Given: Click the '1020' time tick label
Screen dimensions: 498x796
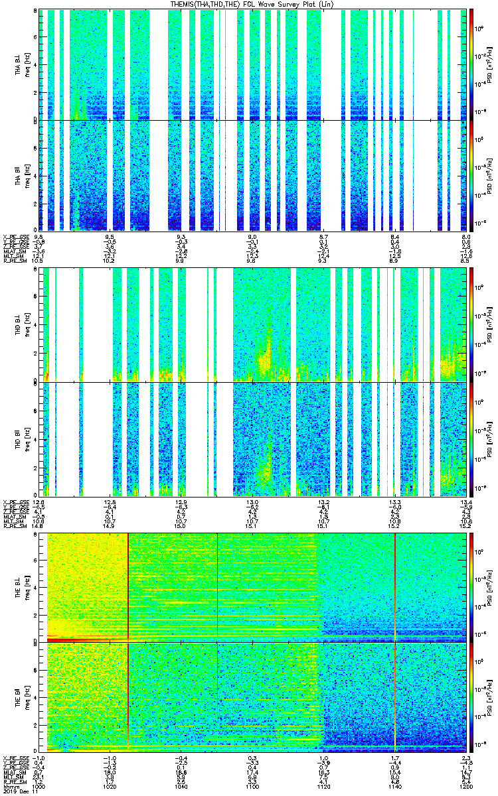Looking at the screenshot, I should [110, 786].
